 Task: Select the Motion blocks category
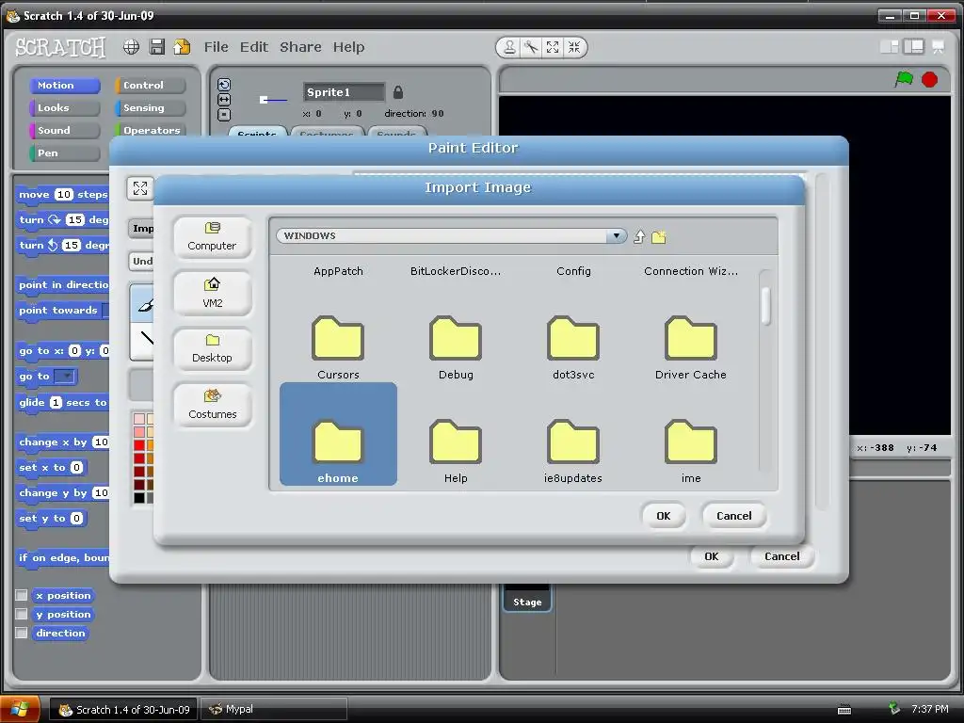[x=65, y=86]
